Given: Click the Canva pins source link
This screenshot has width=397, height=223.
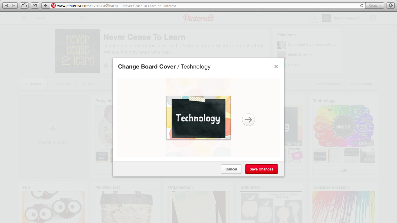Looking at the screenshot, I should (x=293, y=65).
